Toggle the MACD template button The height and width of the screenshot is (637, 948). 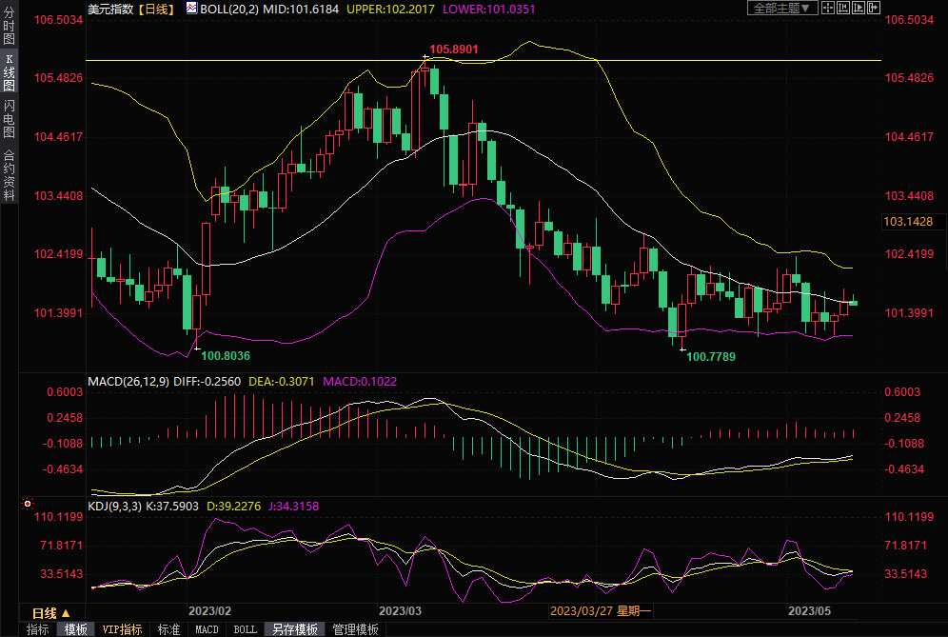point(207,629)
